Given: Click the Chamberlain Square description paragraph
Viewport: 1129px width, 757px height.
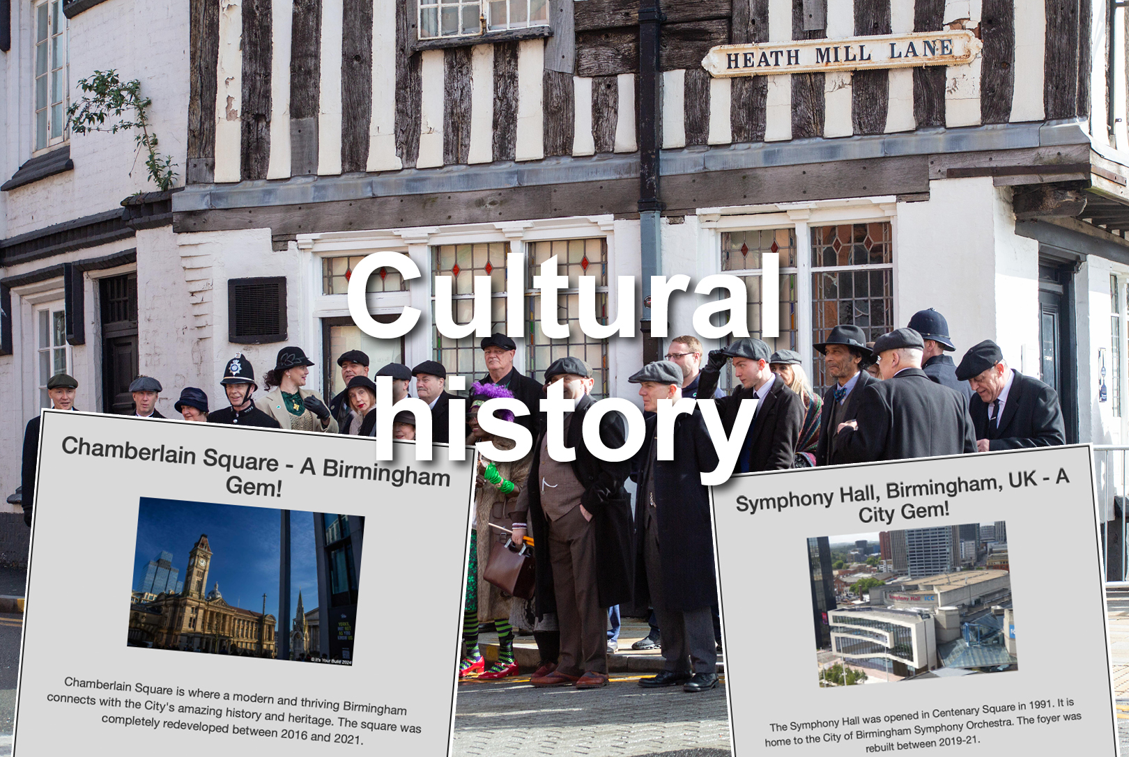Looking at the screenshot, I should [x=233, y=710].
